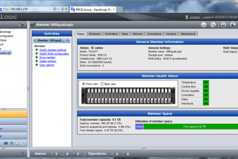Click the failback operations icon
The height and width of the screenshot is (159, 238).
coord(124,154)
